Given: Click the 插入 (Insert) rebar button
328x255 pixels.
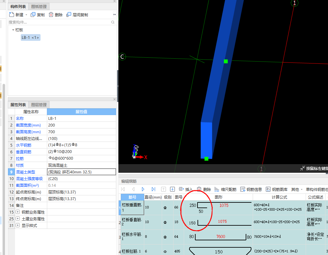Looking at the screenshot, I should pyautogui.click(x=185, y=189).
